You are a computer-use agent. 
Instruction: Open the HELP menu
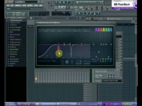point(41,5)
